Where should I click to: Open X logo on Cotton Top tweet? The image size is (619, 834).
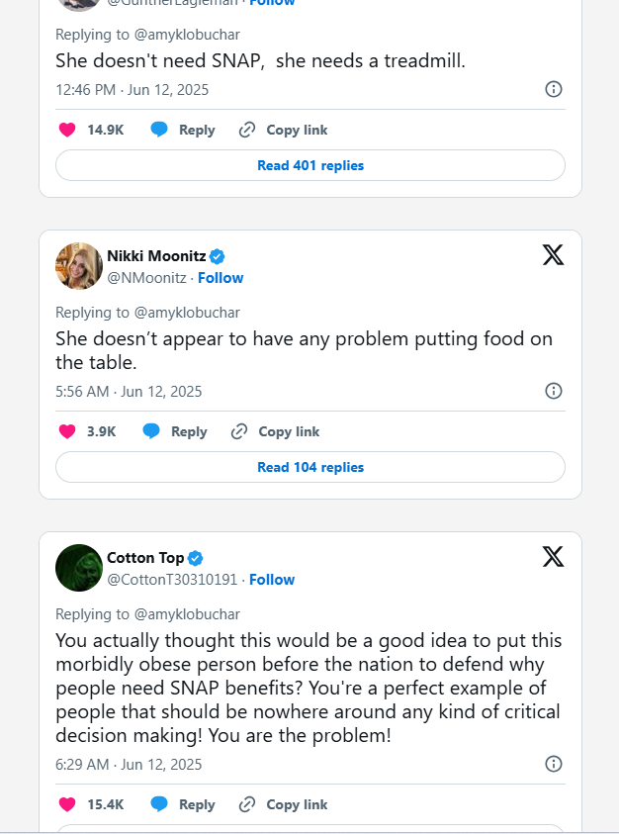pyautogui.click(x=553, y=557)
